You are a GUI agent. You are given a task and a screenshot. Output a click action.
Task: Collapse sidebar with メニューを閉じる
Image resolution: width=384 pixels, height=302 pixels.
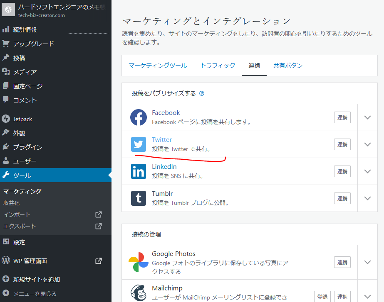coord(35,294)
